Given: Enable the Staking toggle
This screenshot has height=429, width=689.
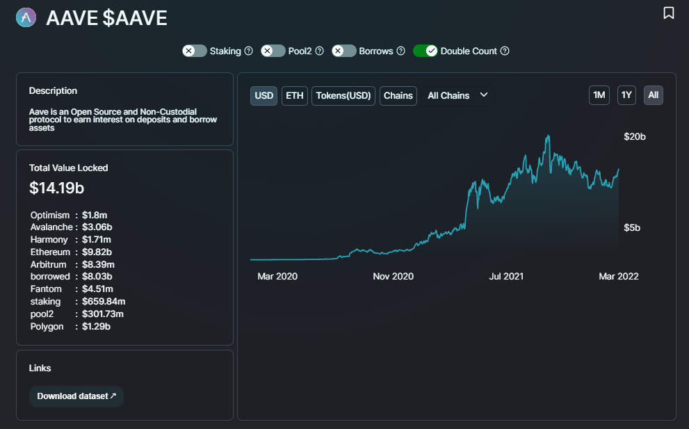Looking at the screenshot, I should coord(195,51).
